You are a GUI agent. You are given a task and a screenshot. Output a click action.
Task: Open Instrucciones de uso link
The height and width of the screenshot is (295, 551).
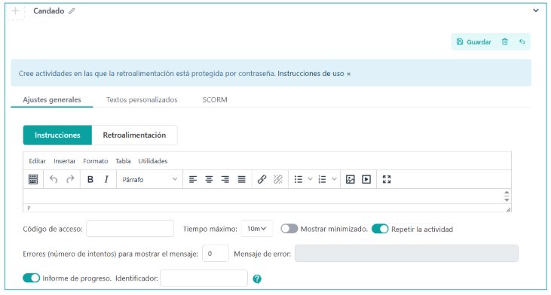(311, 74)
